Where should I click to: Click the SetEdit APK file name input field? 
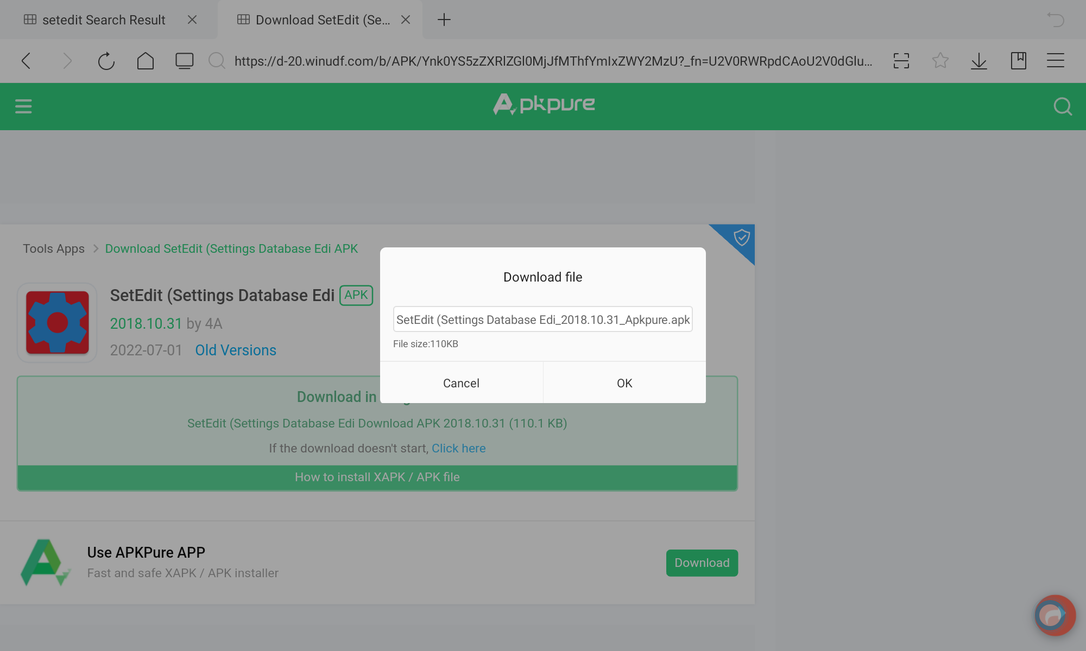542,318
